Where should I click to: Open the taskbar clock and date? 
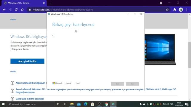(x=179, y=104)
